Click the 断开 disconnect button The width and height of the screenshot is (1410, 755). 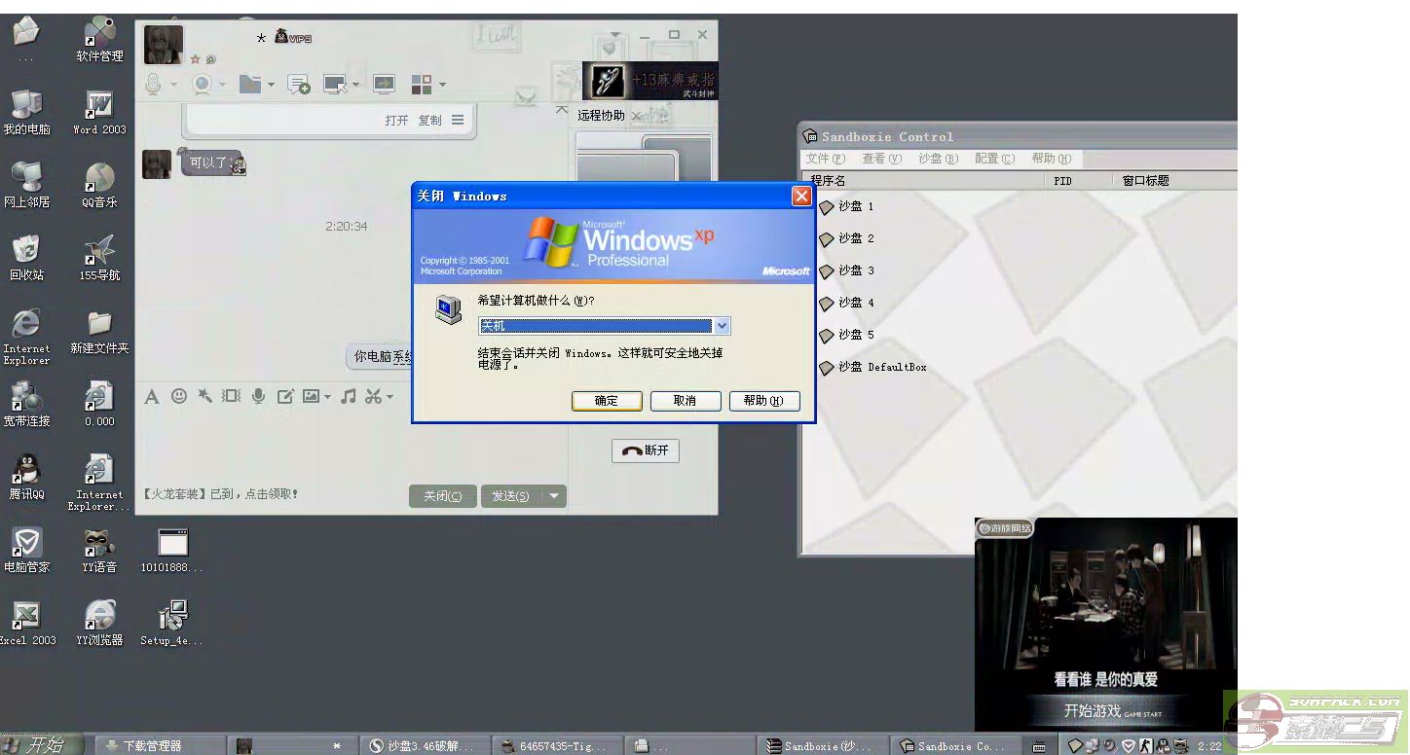(646, 450)
